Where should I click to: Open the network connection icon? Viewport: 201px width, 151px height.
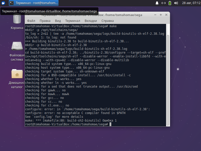[x=164, y=3]
